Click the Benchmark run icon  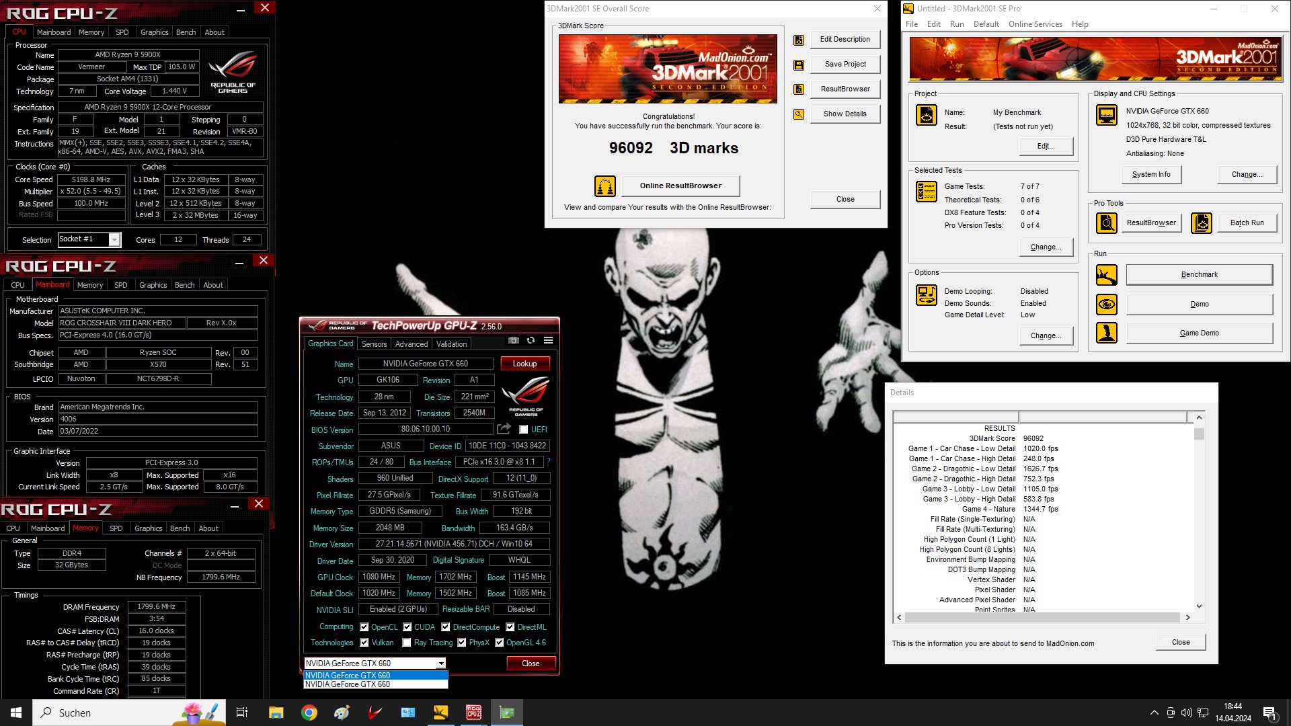(x=1107, y=275)
